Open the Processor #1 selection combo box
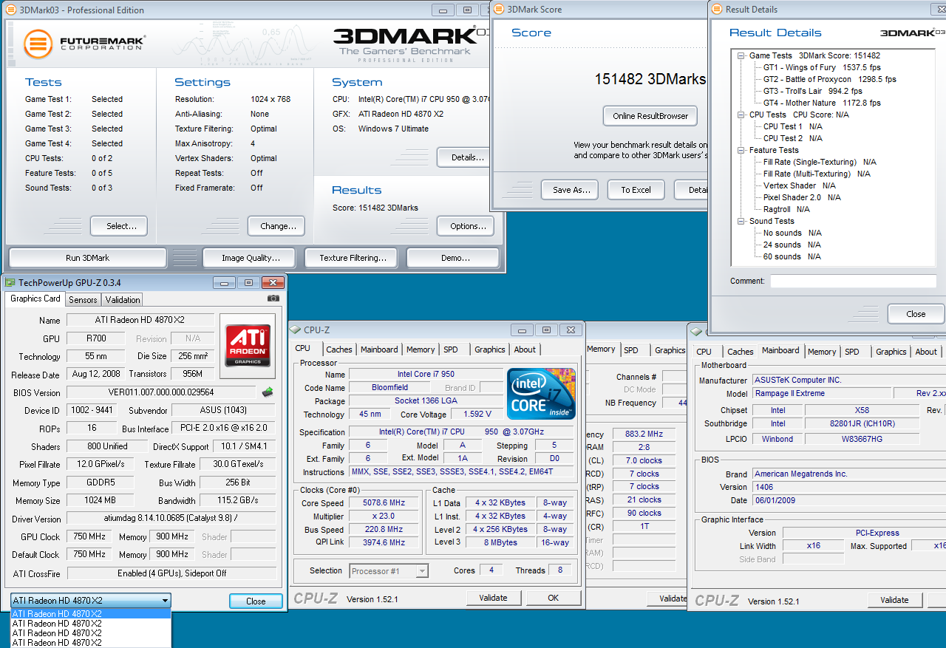 [x=389, y=570]
